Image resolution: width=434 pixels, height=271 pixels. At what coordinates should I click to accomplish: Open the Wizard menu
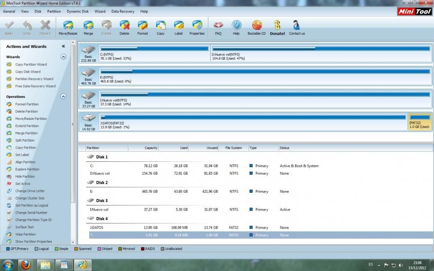[x=100, y=11]
